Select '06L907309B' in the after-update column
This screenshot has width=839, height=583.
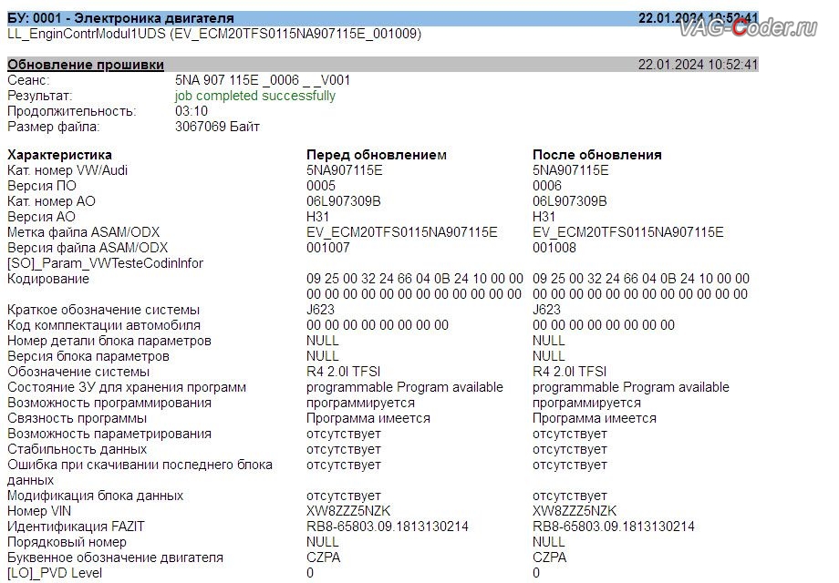pos(569,201)
